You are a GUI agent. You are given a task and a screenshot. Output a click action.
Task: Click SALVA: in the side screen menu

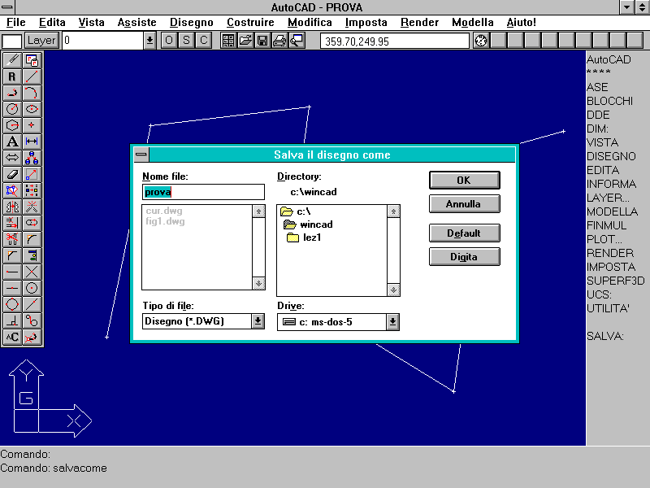[605, 336]
